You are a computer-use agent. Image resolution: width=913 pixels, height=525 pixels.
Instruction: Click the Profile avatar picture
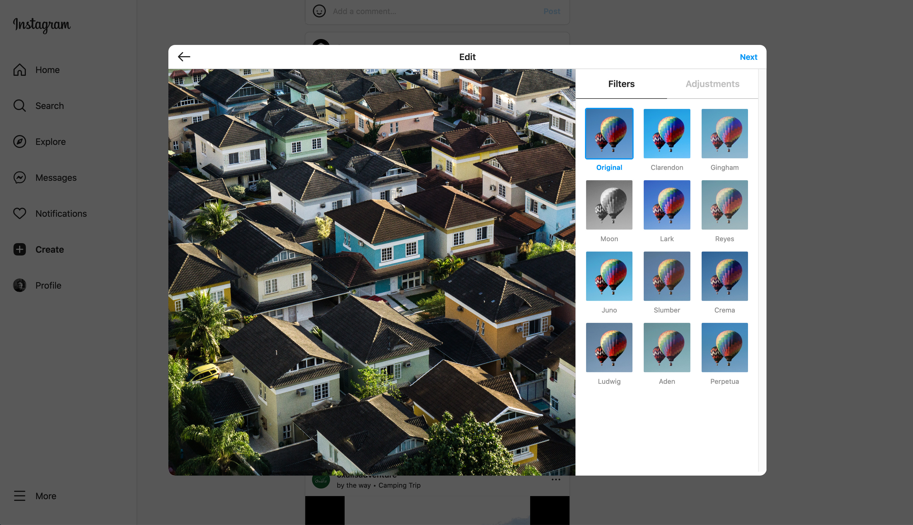(x=19, y=285)
